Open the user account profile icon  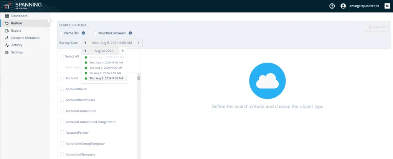click(343, 6)
